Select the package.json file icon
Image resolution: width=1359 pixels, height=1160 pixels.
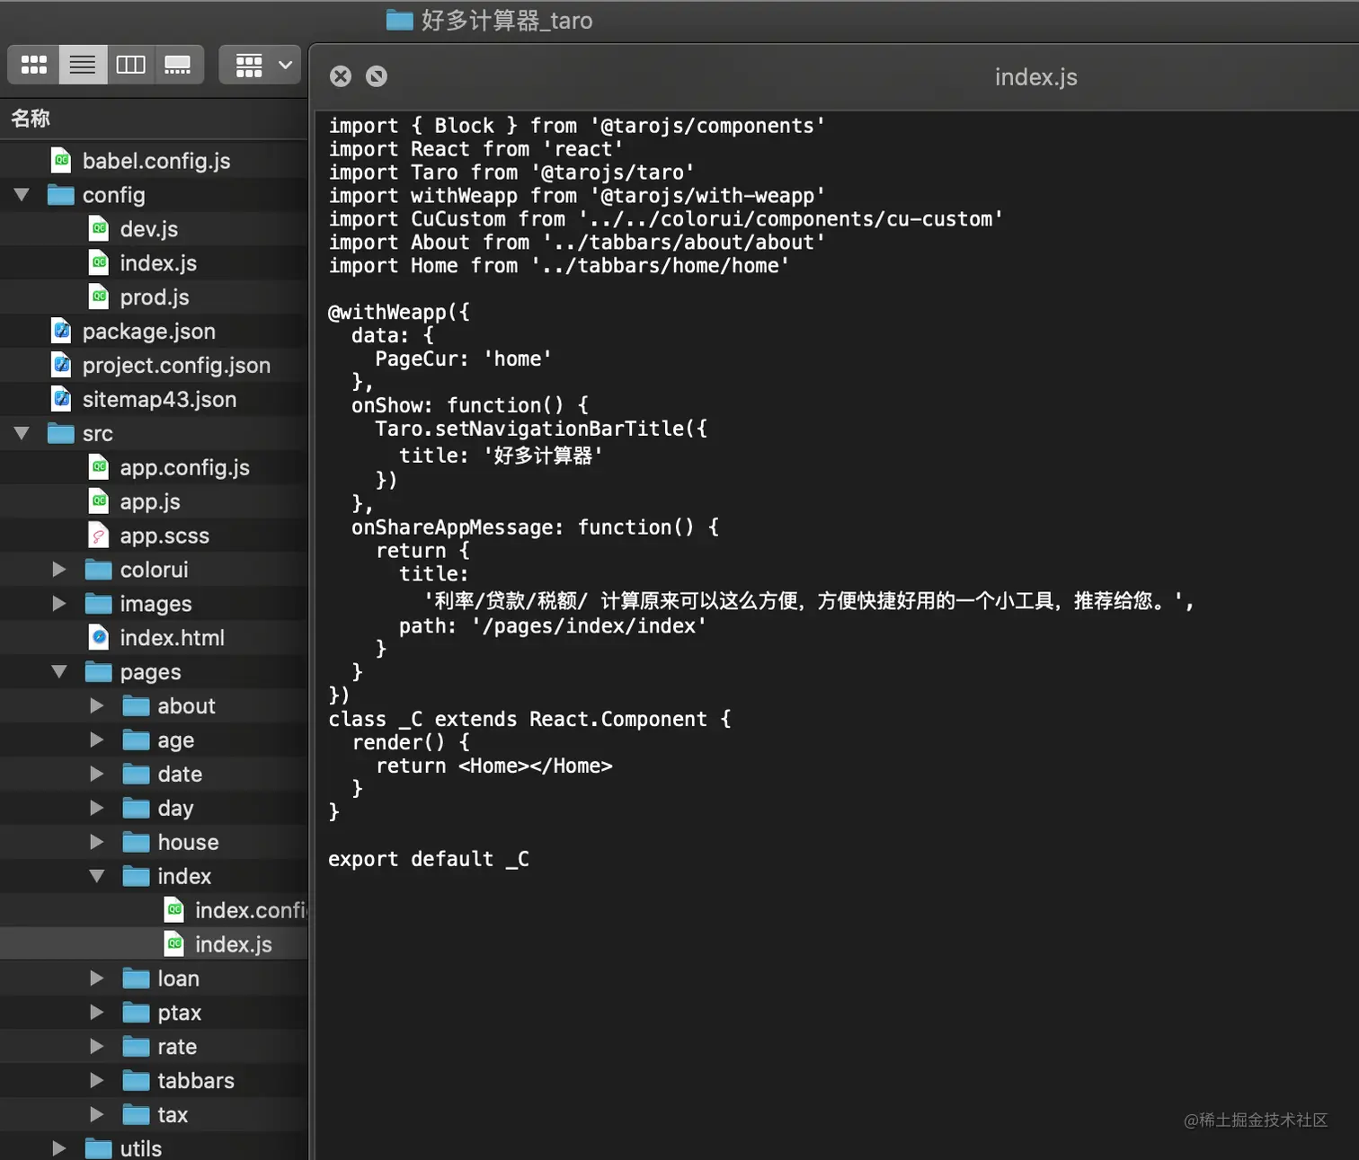pos(61,332)
